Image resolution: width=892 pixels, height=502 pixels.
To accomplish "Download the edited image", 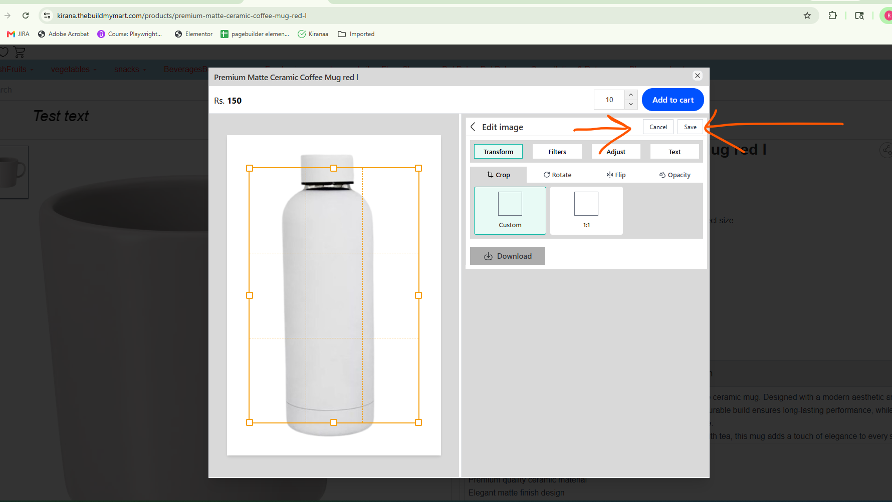I will pos(508,256).
